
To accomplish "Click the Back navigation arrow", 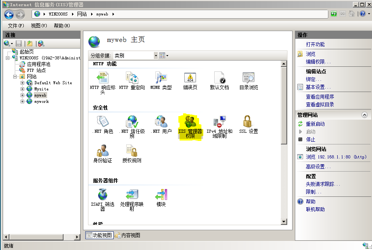I will tap(9, 15).
